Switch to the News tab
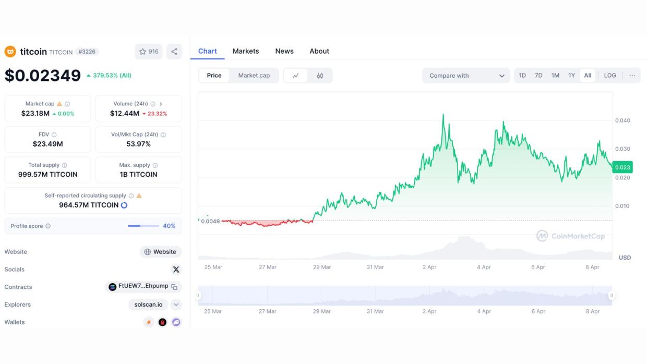 [x=284, y=51]
